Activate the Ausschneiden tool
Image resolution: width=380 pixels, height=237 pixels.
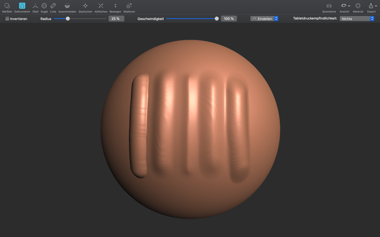pos(67,6)
